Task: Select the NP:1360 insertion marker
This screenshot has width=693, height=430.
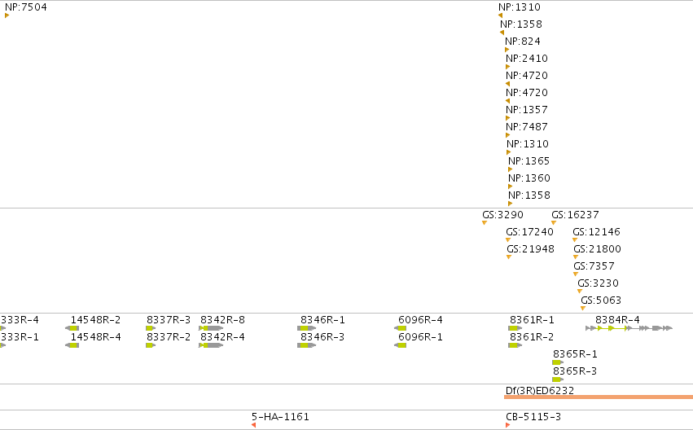Action: click(x=510, y=187)
